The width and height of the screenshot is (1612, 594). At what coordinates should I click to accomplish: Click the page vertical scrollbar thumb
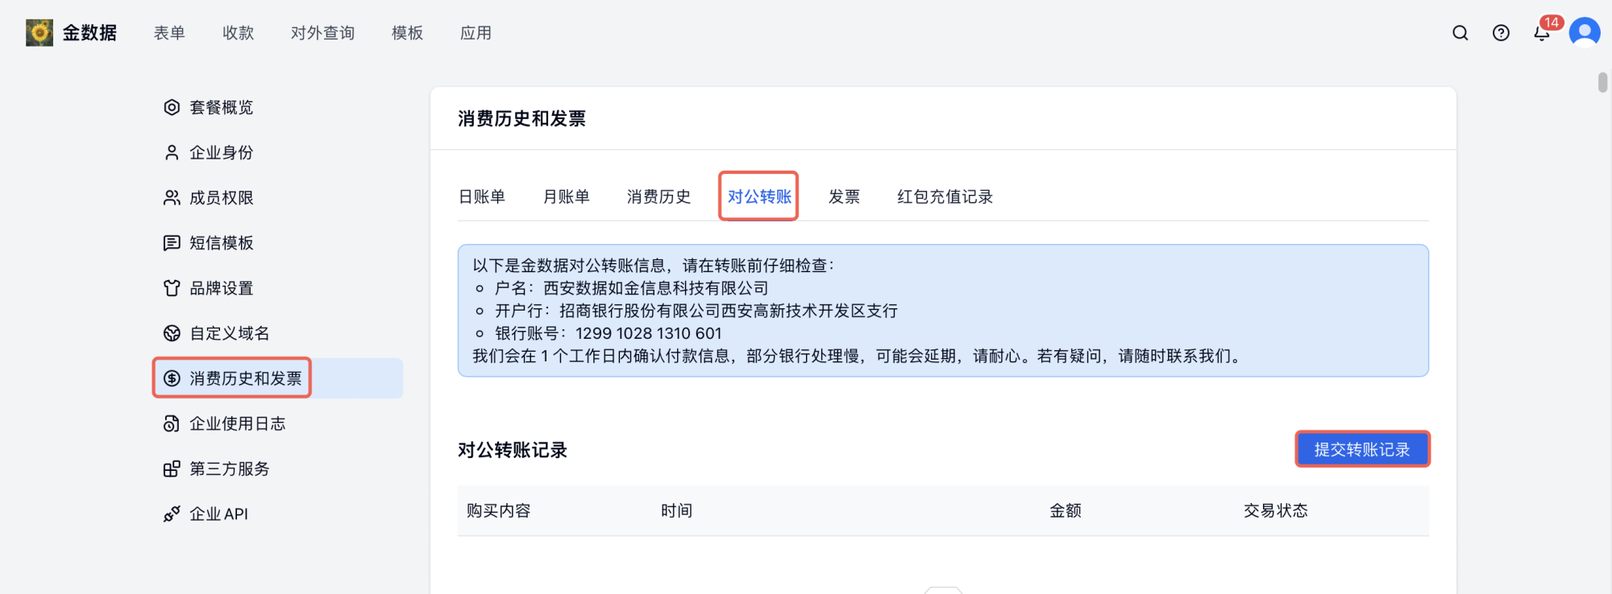[1602, 82]
